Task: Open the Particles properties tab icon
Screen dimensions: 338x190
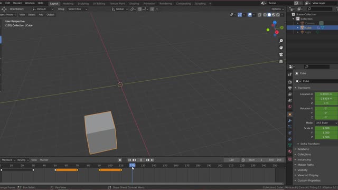Action: click(290, 127)
